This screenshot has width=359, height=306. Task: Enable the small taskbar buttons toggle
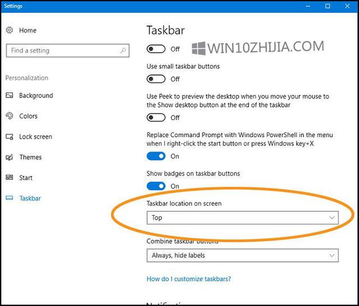(x=156, y=79)
